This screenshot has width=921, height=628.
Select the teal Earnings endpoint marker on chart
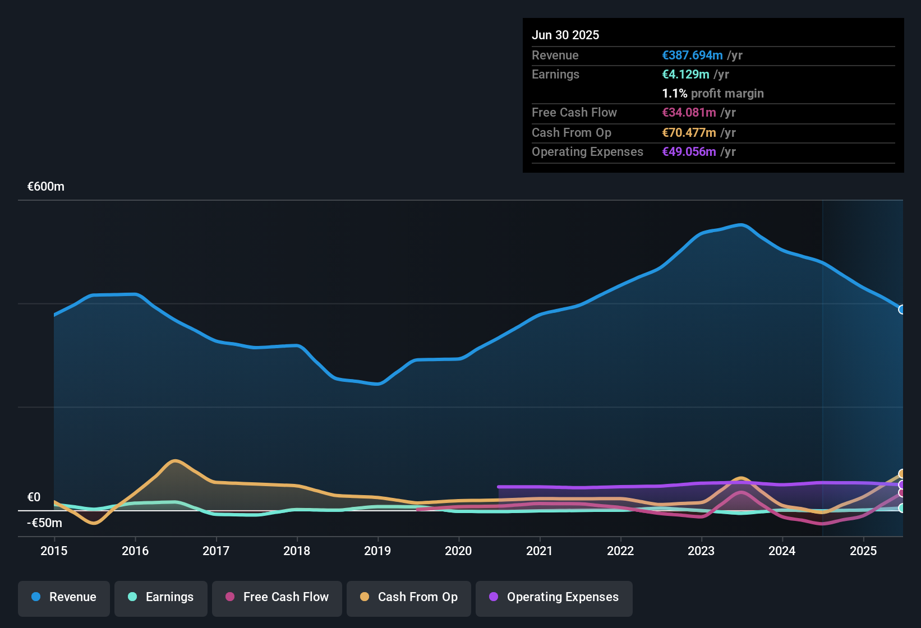901,509
